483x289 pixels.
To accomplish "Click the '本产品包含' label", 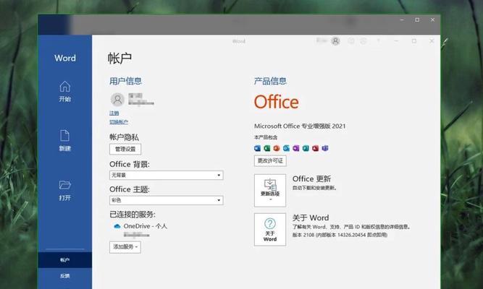I will point(266,137).
